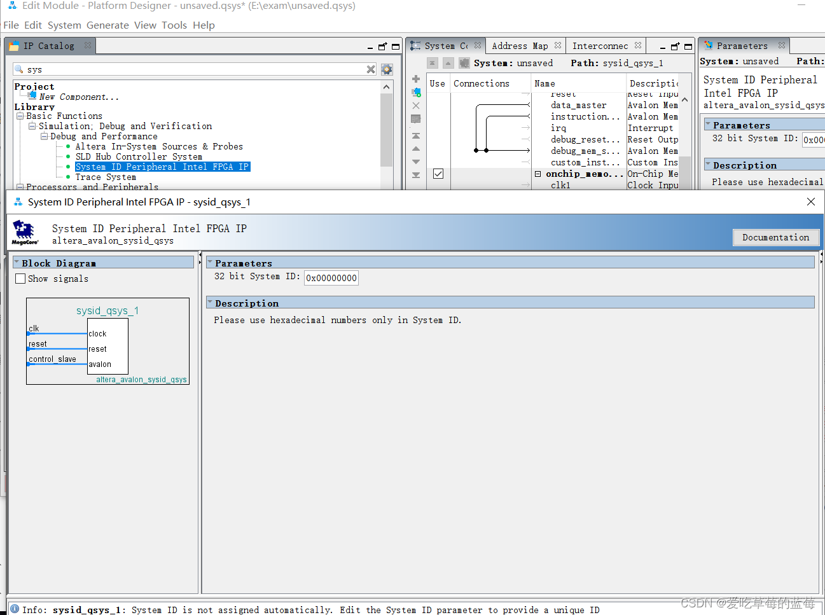Screen dimensions: 825x615
Task: Click the Documentation button
Action: [775, 237]
